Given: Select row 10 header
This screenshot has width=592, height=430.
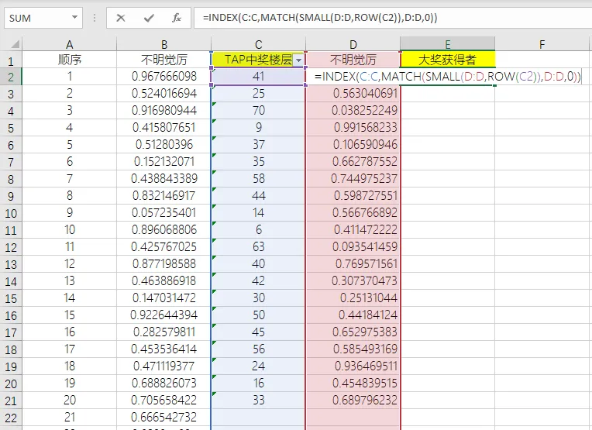Looking at the screenshot, I should [x=11, y=213].
